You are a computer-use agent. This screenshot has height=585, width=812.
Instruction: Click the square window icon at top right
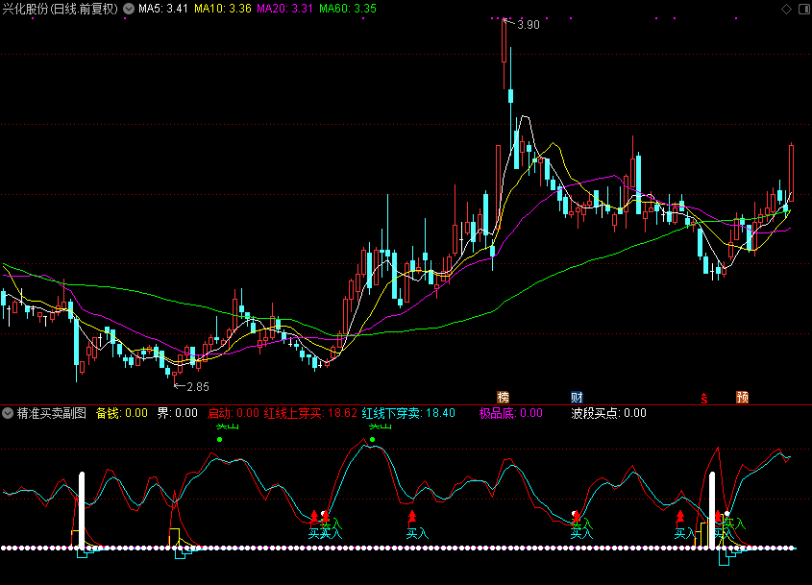(x=802, y=9)
